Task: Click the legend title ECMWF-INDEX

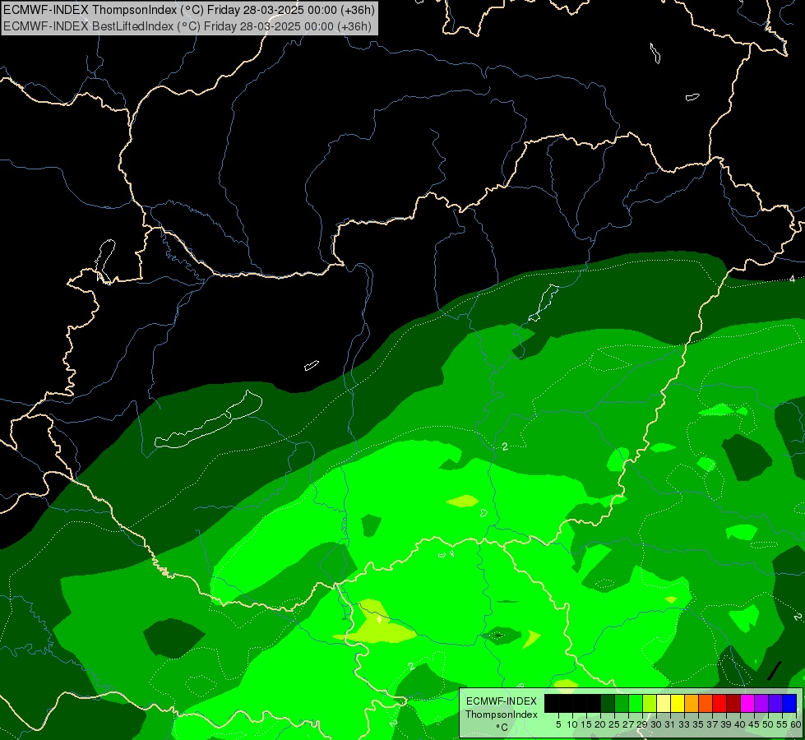Action: pos(502,701)
